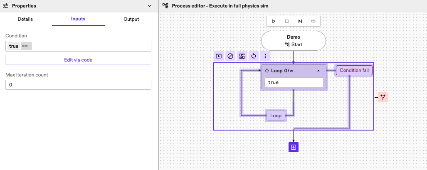Click the greyed right-arrow icon in playback bar

click(x=313, y=21)
